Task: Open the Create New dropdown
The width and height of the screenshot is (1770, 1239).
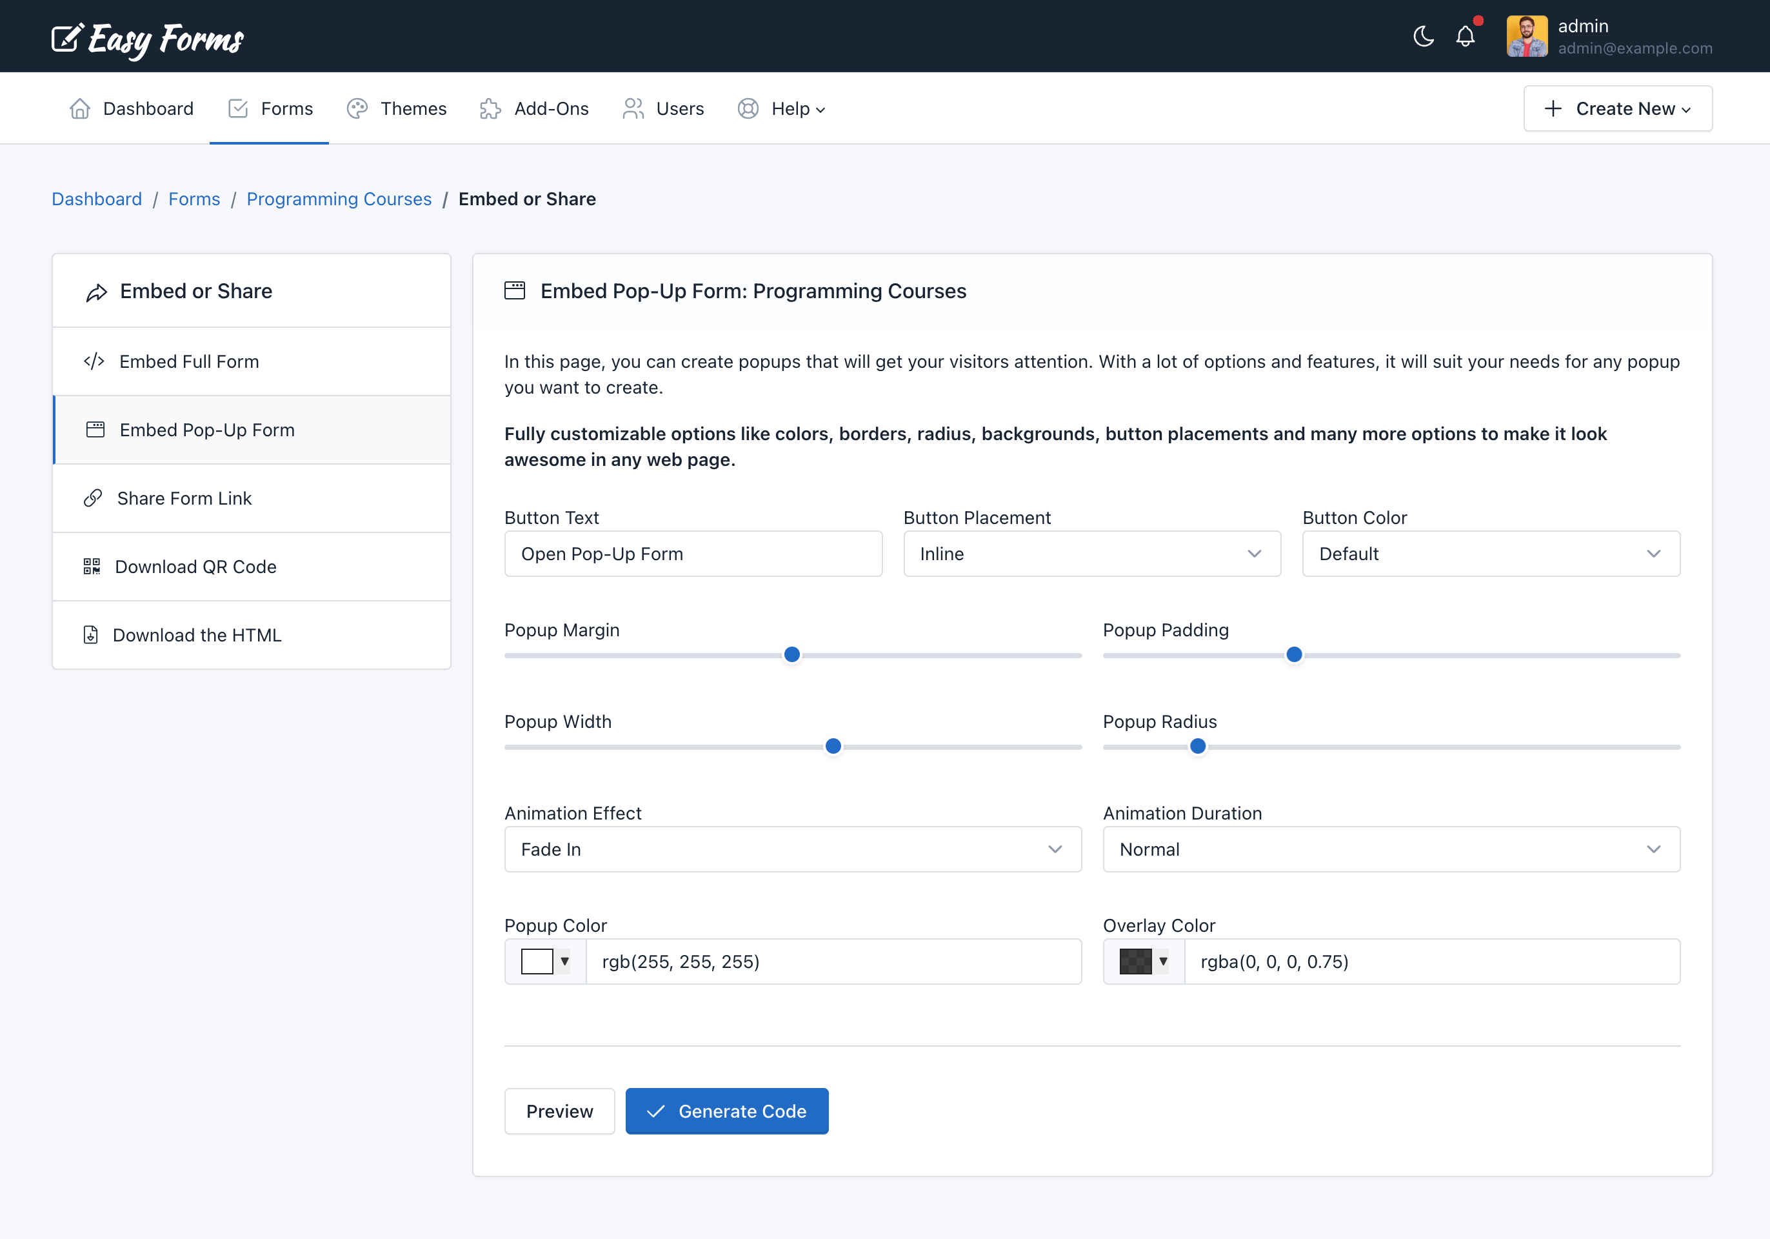Action: tap(1617, 108)
